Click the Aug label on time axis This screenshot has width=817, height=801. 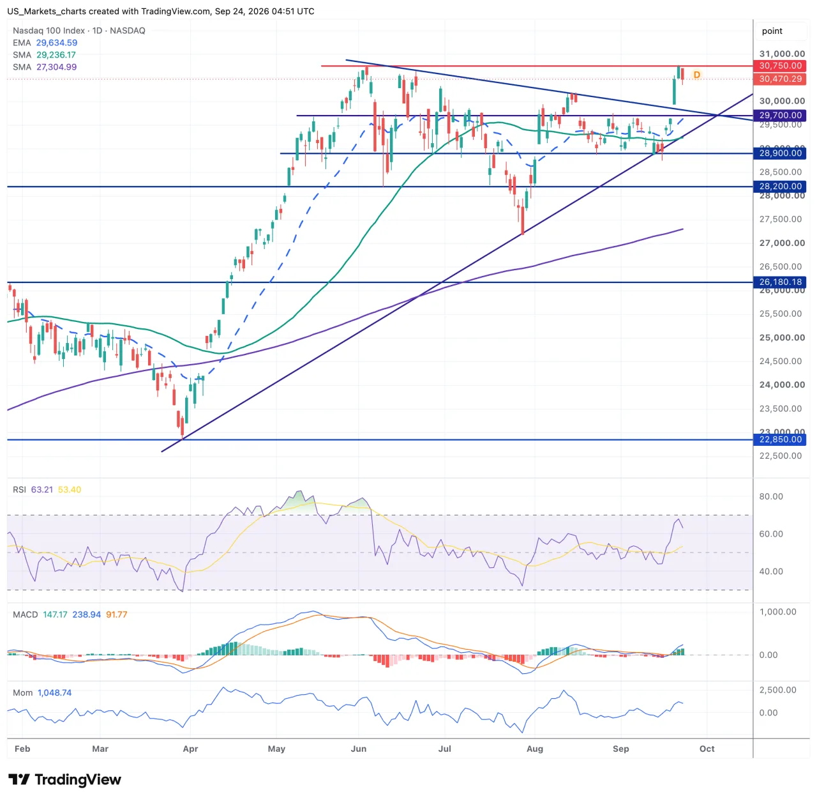click(x=535, y=749)
